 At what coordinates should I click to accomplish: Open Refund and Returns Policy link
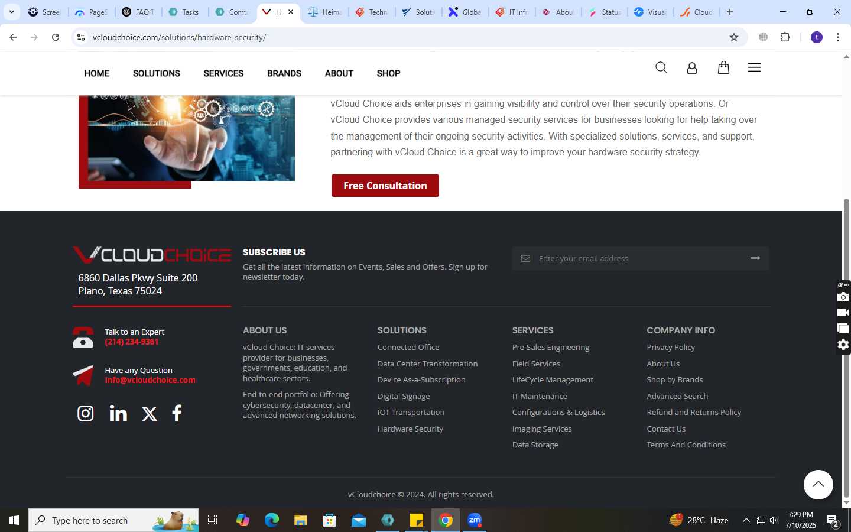point(694,412)
